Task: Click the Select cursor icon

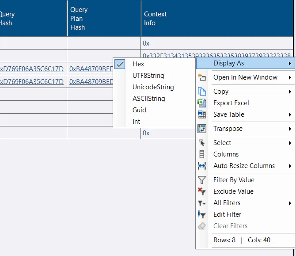Action: 201,143
